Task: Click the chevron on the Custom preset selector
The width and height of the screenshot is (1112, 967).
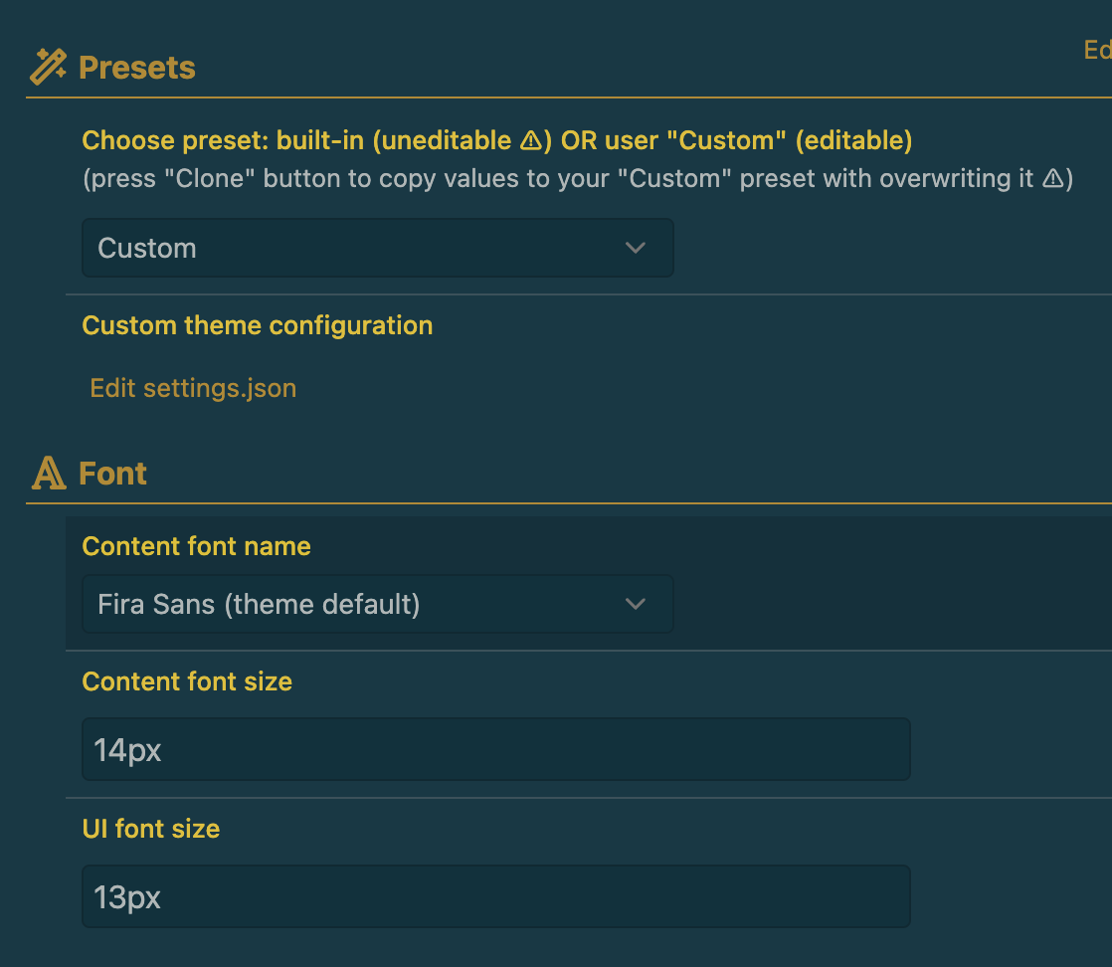Action: click(636, 248)
